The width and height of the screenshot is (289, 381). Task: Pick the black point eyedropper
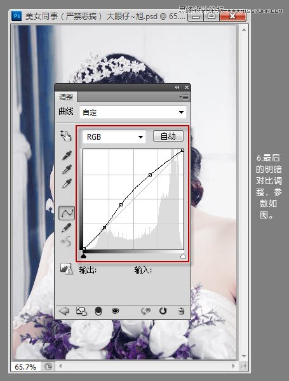click(x=67, y=156)
